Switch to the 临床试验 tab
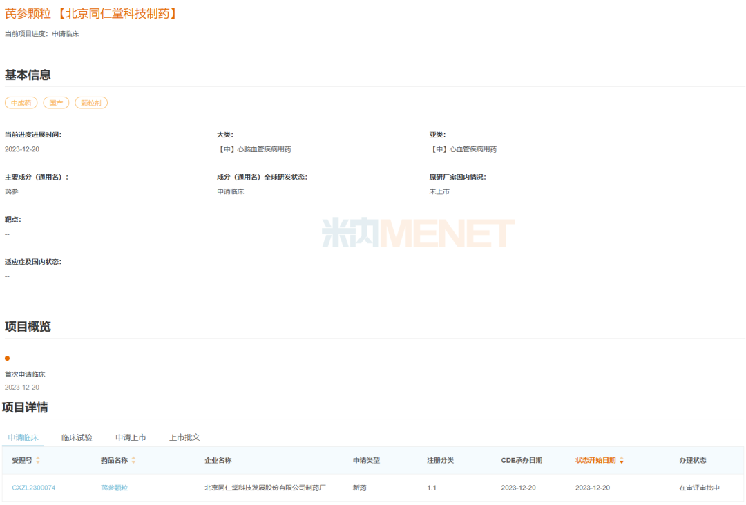This screenshot has width=746, height=505. (x=77, y=437)
